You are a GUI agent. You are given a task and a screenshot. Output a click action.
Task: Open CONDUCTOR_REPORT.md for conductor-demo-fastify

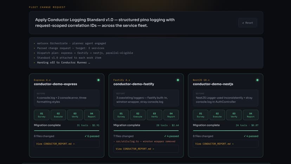[x=146, y=149]
